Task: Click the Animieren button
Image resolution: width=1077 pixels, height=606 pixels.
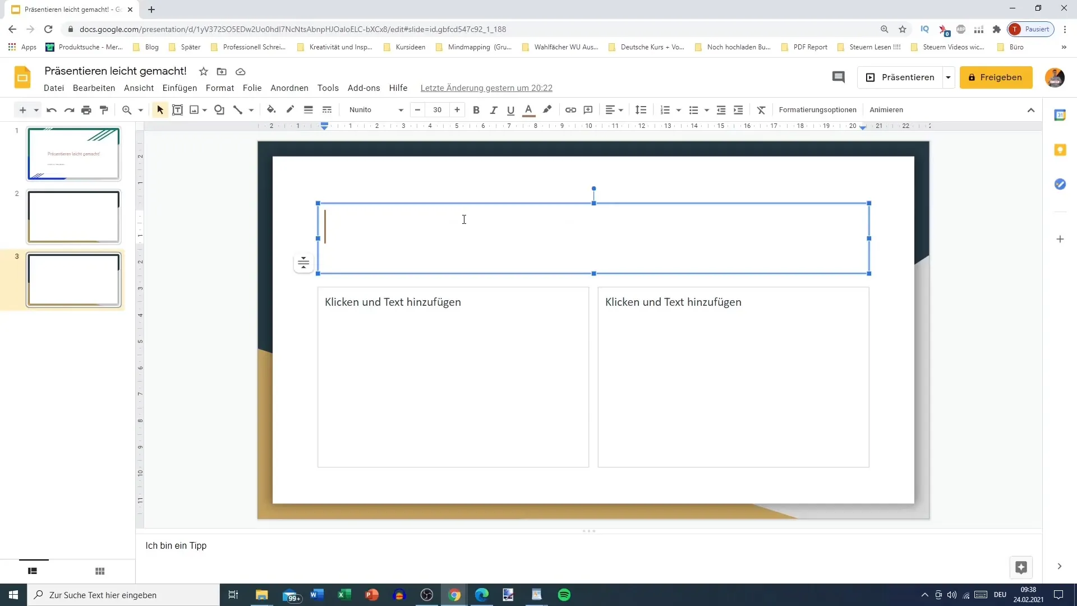Action: coord(886,110)
